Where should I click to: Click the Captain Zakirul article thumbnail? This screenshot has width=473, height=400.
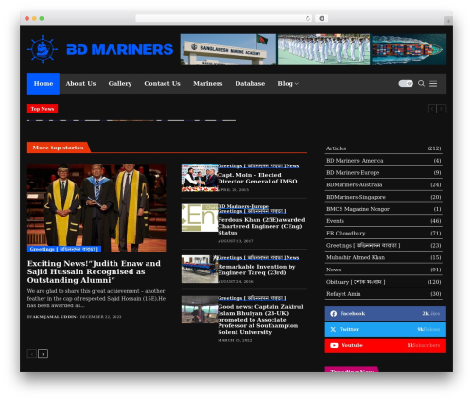click(x=200, y=309)
